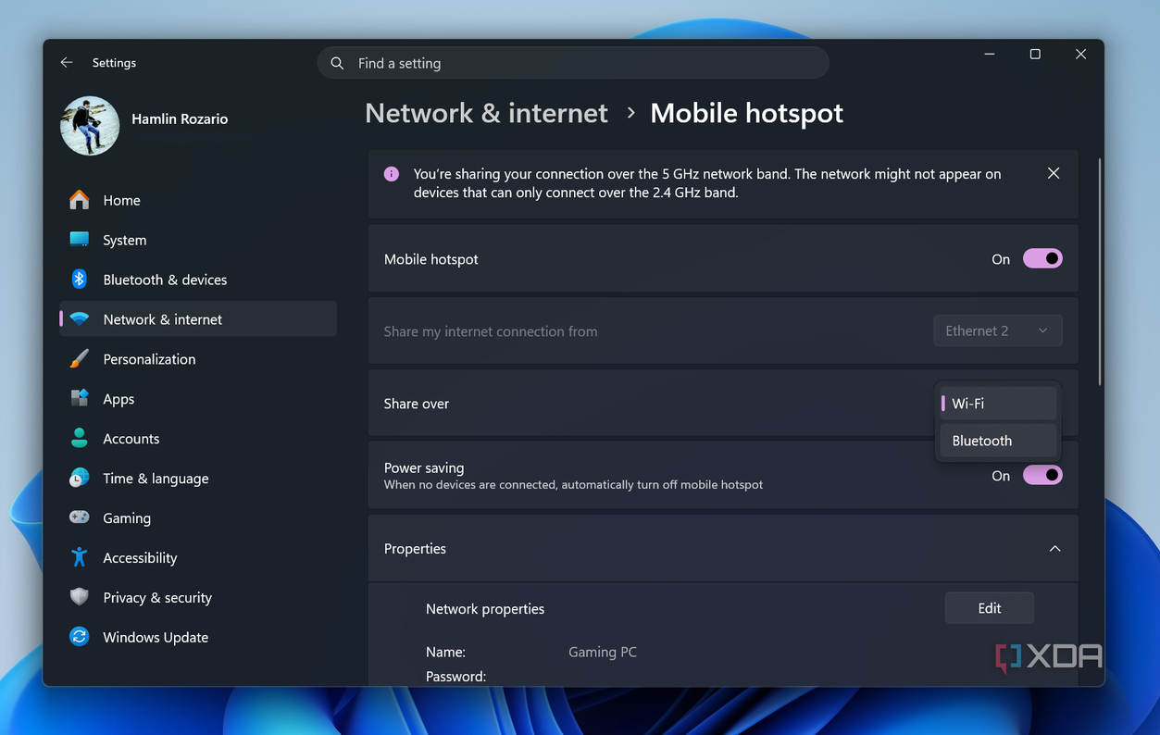Click the Network properties label
This screenshot has height=735, width=1160.
click(485, 609)
